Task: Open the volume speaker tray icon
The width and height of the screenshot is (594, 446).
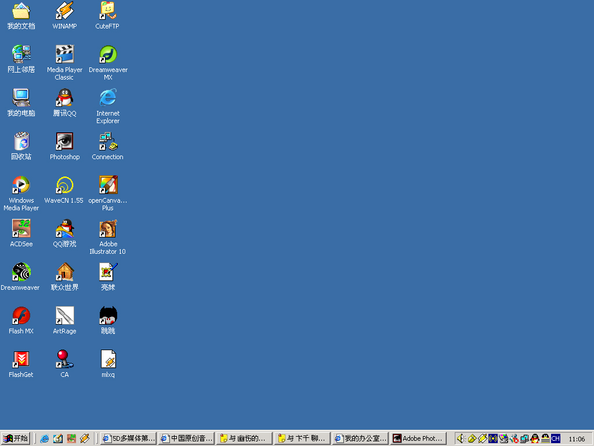Action: point(461,439)
